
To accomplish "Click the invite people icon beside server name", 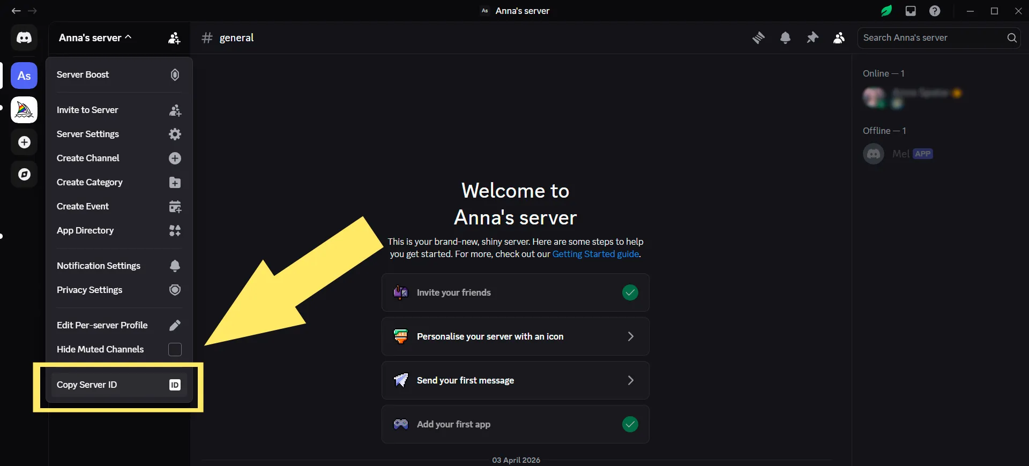I will [x=174, y=38].
